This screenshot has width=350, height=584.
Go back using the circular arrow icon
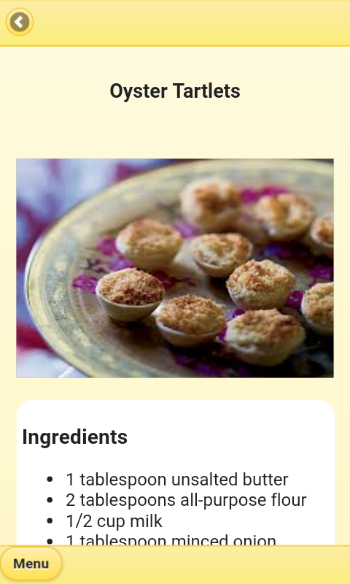20,22
